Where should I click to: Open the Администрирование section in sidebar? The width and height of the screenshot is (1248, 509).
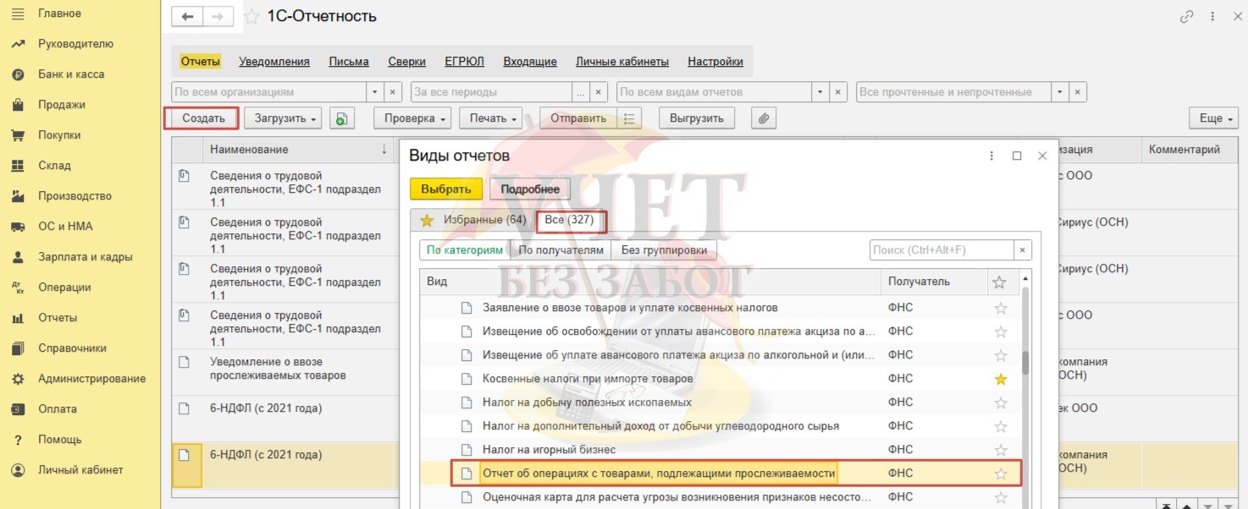point(91,379)
